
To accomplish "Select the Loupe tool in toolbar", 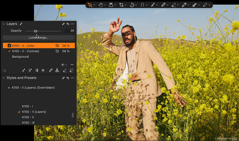I will pos(111,5).
